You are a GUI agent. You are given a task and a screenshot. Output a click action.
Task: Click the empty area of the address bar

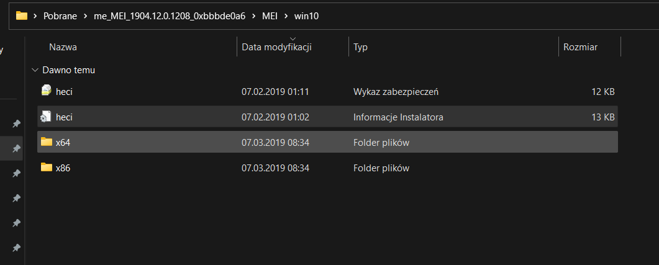click(484, 16)
